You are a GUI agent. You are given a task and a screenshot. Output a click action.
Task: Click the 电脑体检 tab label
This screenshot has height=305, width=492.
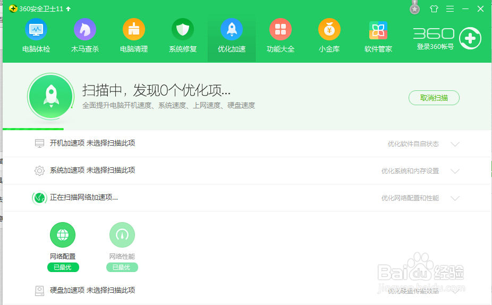click(x=36, y=49)
